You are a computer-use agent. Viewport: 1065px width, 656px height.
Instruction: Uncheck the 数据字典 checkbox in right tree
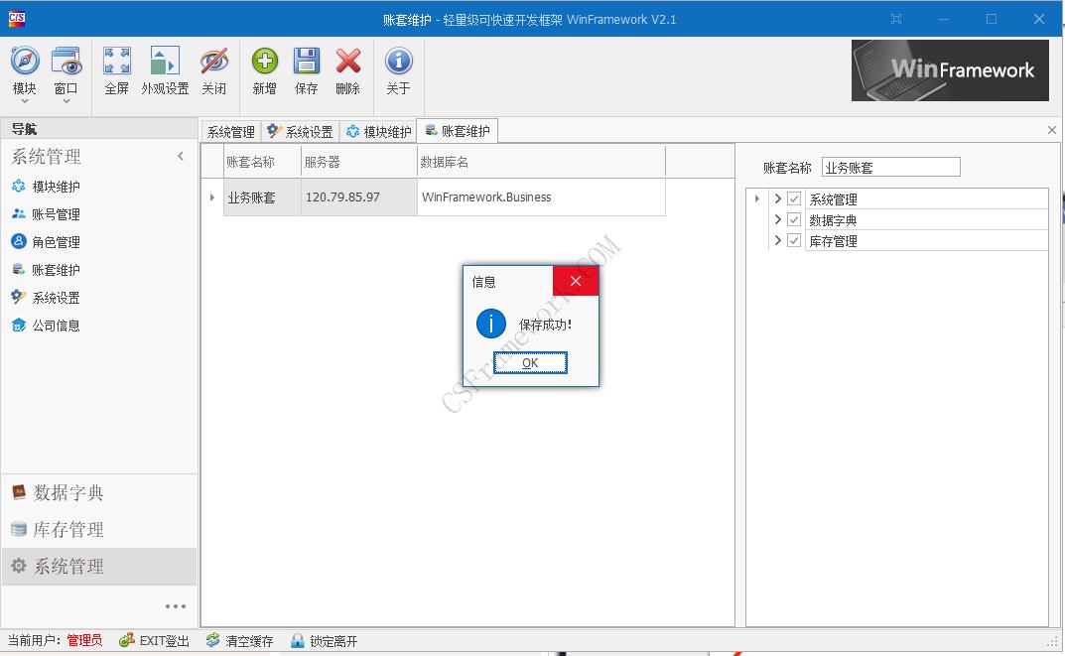794,218
